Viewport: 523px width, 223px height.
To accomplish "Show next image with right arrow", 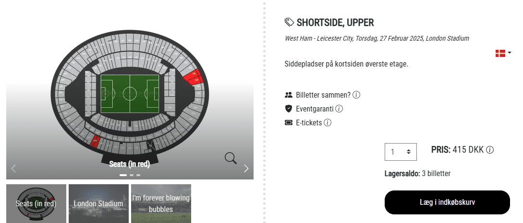I will [246, 168].
